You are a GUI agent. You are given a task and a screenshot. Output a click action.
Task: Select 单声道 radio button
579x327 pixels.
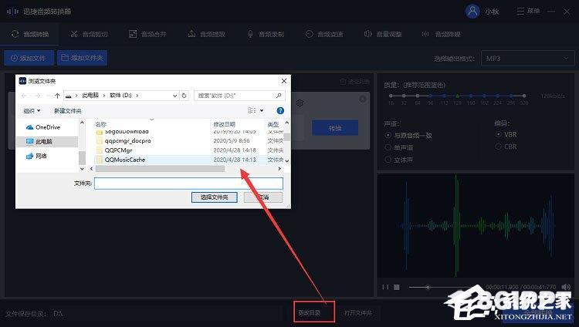399,147
